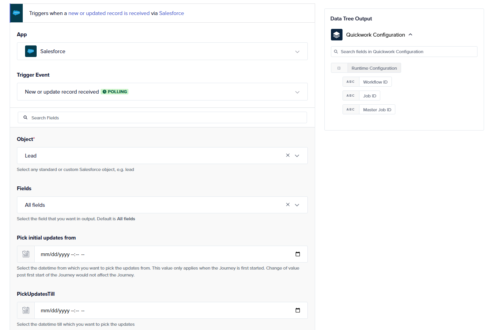Click the Salesforce icon in App field
This screenshot has height=330, width=491.
[x=31, y=51]
